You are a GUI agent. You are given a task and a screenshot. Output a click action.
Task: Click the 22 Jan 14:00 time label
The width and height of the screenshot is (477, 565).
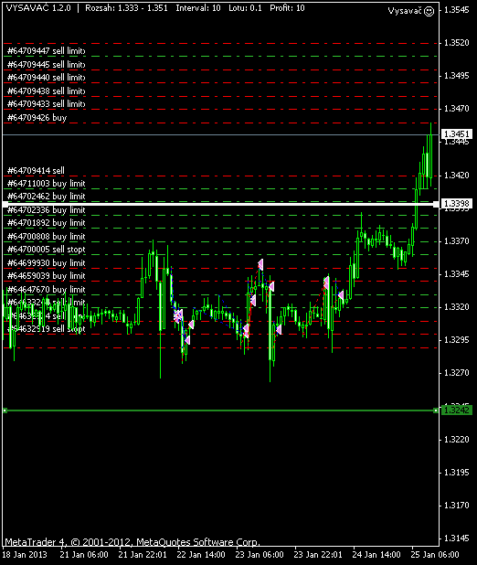tap(201, 555)
